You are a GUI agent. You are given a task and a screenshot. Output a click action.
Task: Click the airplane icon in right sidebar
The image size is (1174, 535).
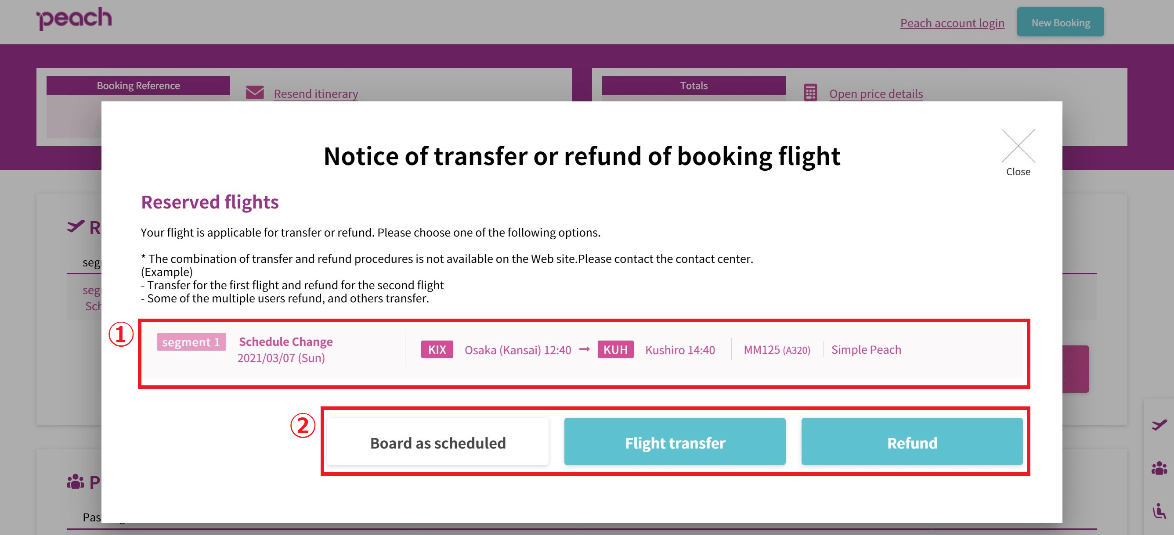tap(1159, 424)
